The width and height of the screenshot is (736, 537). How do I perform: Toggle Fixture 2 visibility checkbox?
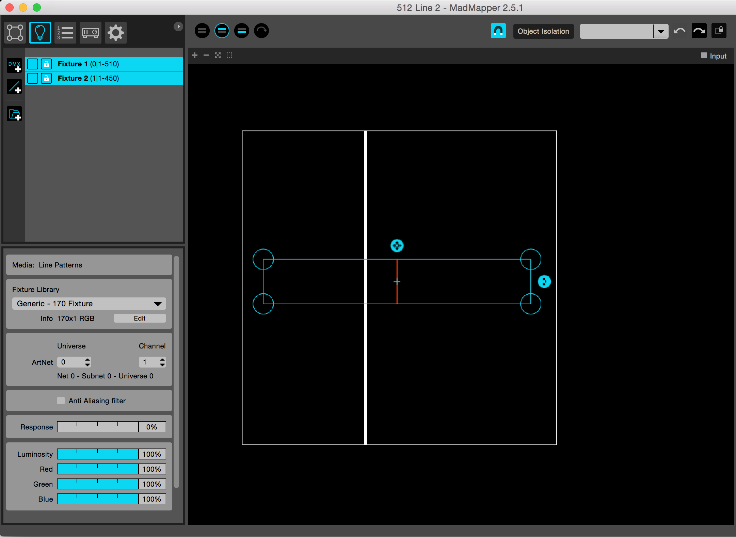(33, 78)
